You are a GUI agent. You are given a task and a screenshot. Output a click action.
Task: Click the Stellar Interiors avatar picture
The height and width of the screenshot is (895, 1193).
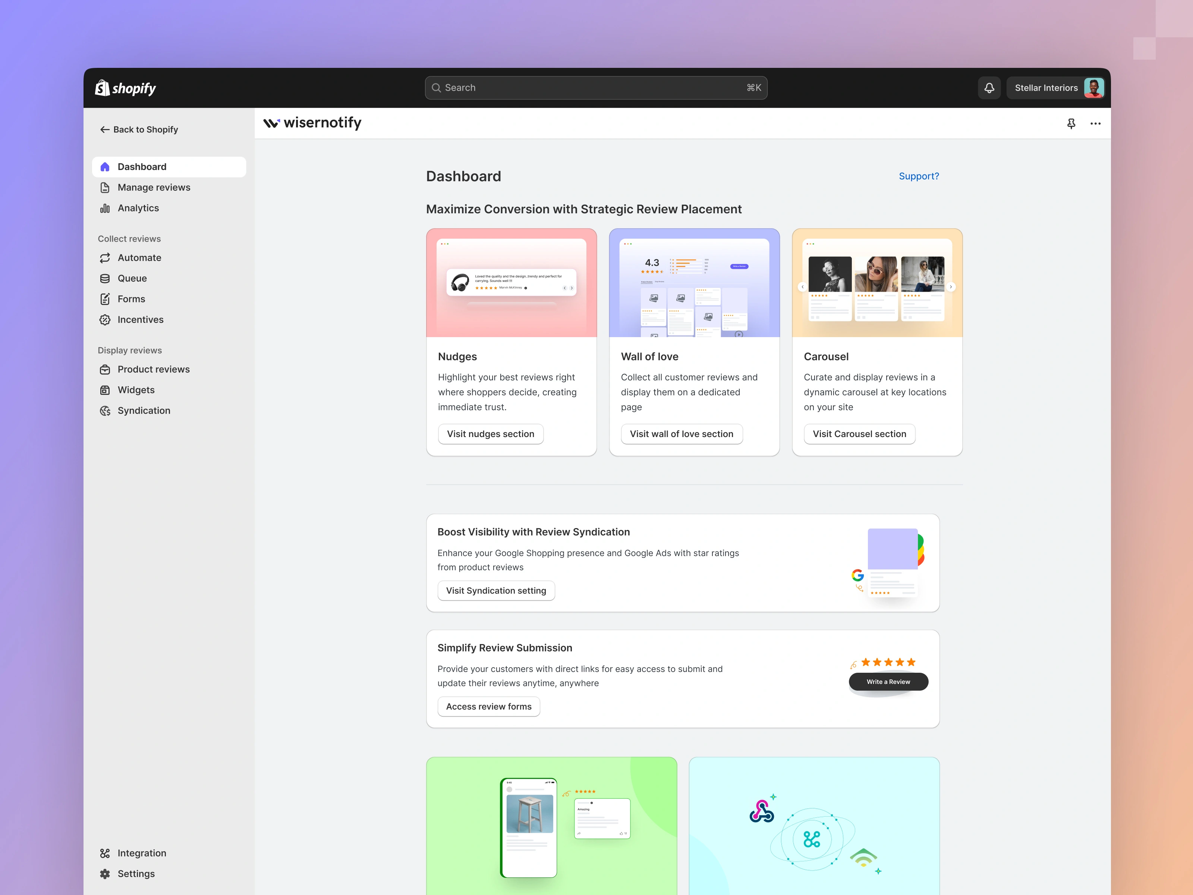(1094, 88)
